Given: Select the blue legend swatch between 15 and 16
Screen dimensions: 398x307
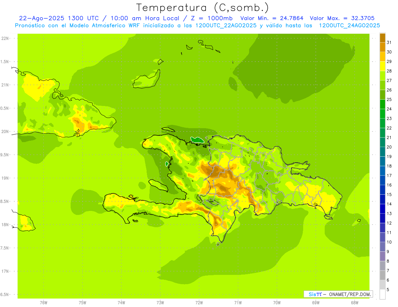Looking at the screenshot, I should click(382, 190).
